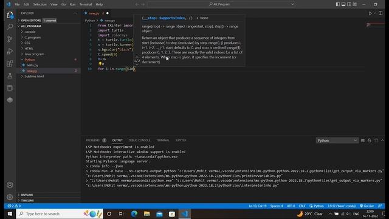Open the Manage gear settings
Image resolution: width=389 pixels, height=219 pixels.
point(10,197)
